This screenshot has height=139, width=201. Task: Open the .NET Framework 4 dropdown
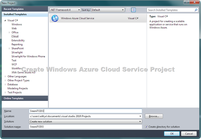tap(65, 10)
